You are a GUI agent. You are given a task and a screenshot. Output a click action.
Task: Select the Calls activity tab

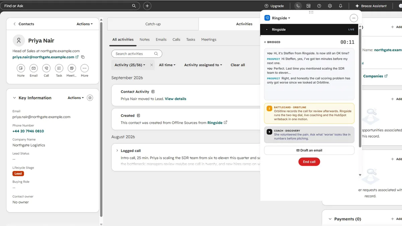(x=177, y=40)
